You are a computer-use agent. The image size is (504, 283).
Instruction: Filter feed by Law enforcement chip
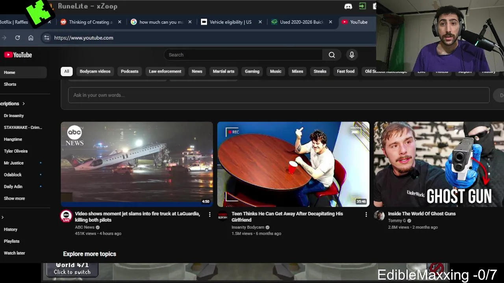click(x=165, y=71)
